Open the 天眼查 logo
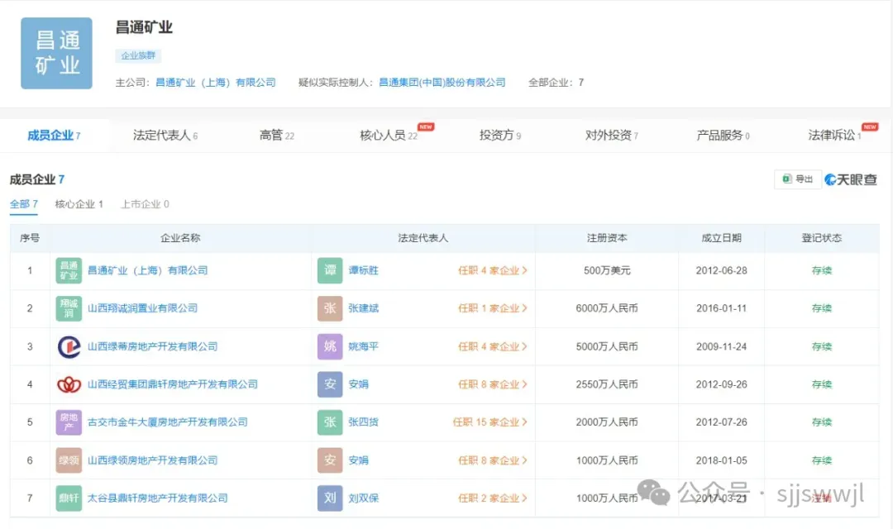 [851, 179]
